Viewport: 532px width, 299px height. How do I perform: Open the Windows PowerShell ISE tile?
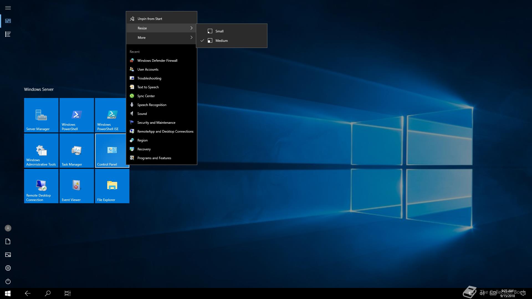(111, 115)
